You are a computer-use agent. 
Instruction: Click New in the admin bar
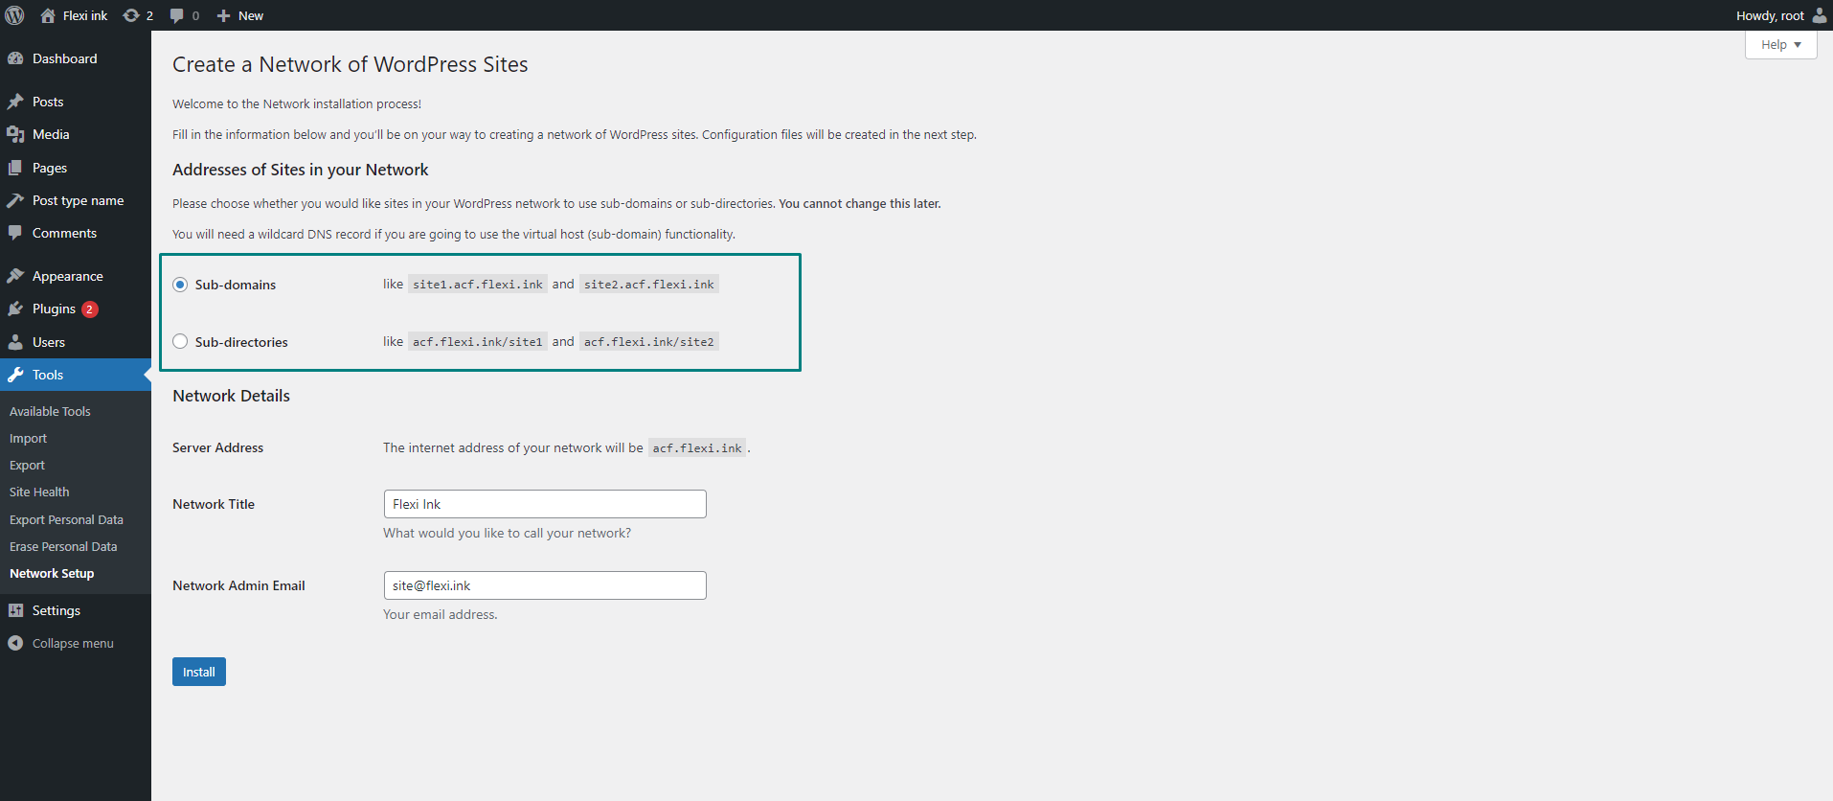tap(250, 15)
